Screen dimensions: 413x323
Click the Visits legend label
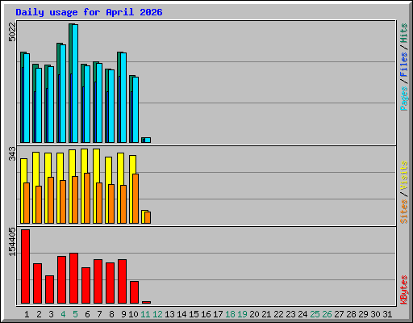point(403,175)
